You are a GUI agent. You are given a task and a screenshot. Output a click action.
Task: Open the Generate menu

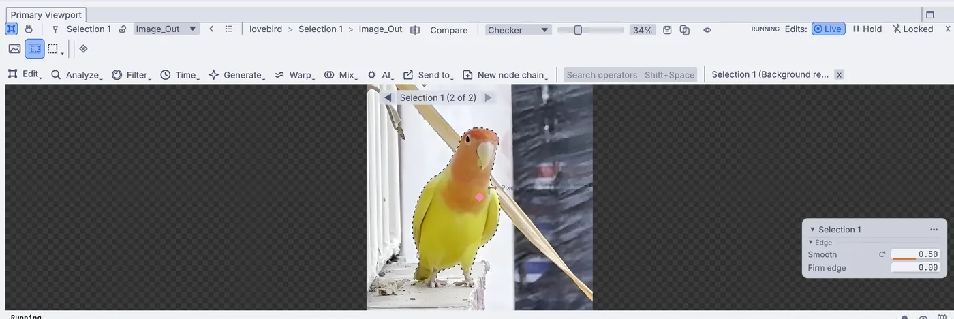coord(237,75)
